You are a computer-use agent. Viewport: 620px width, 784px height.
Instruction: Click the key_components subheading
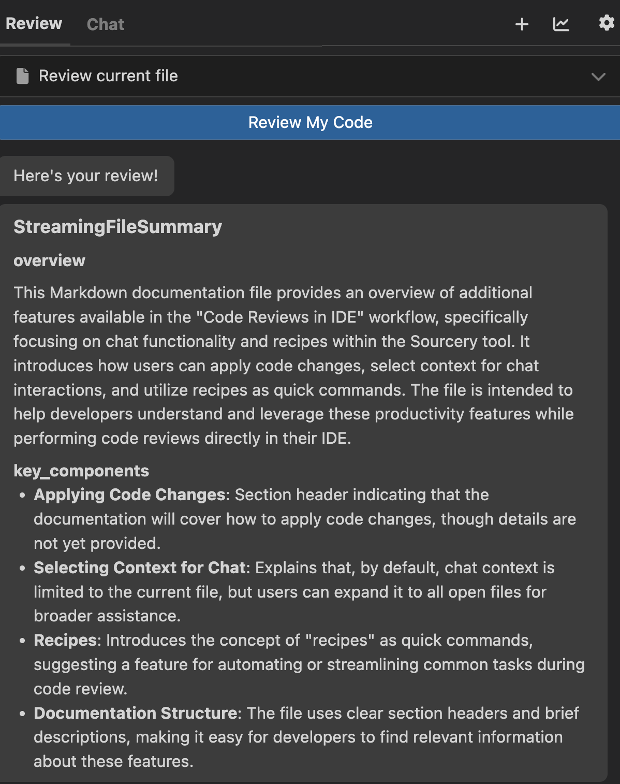81,471
